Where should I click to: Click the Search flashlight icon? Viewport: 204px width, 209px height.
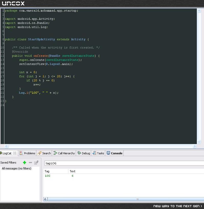point(39,153)
